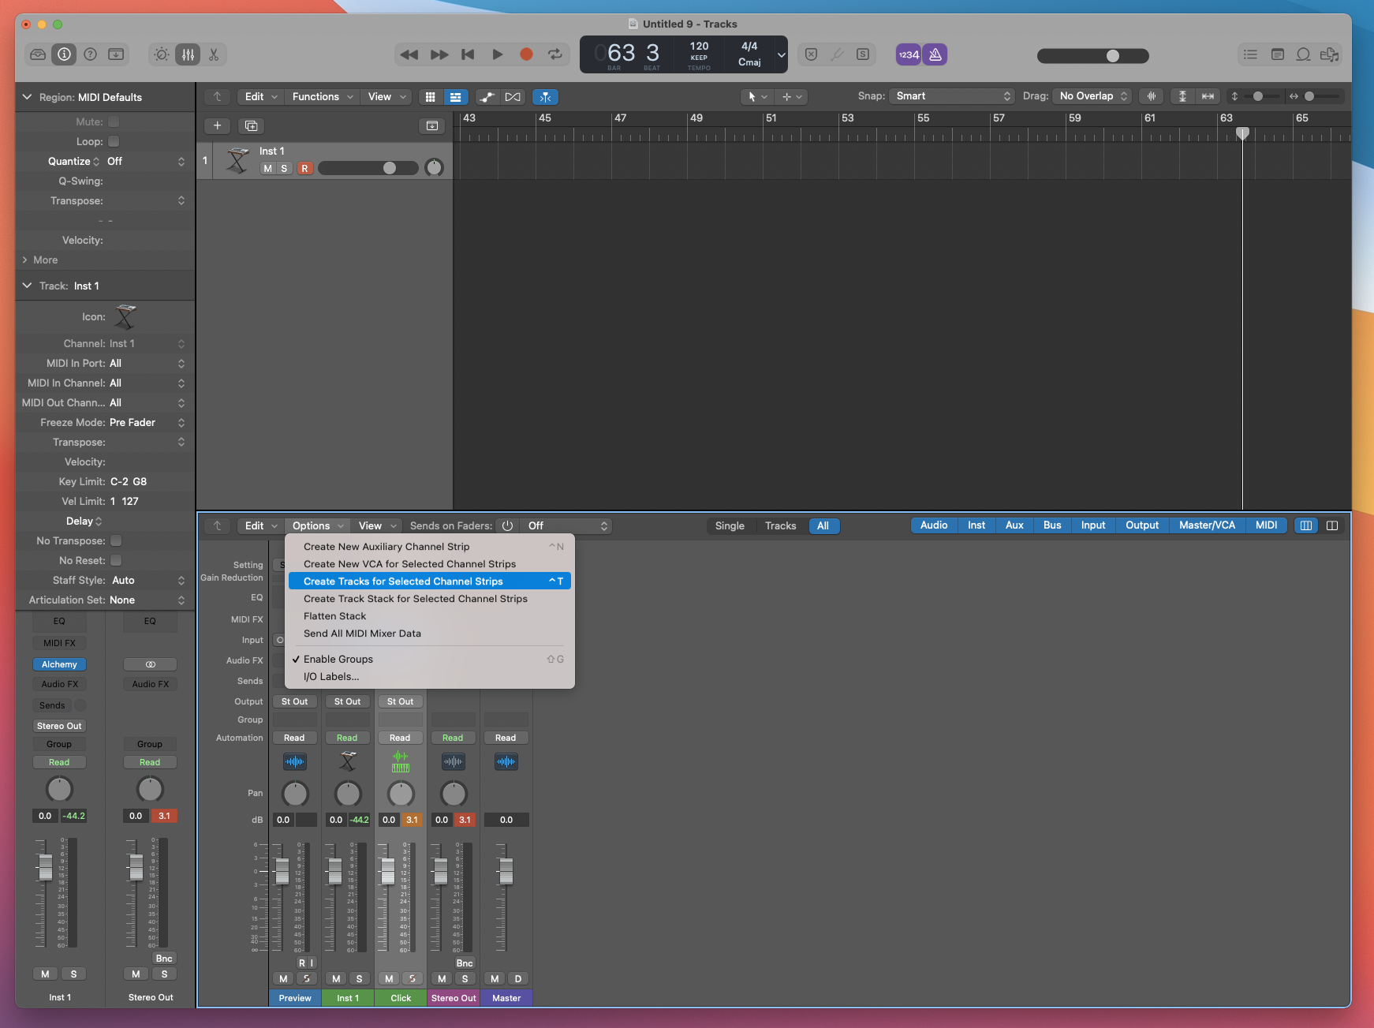Select Flatten Stack menu item

pyautogui.click(x=334, y=616)
